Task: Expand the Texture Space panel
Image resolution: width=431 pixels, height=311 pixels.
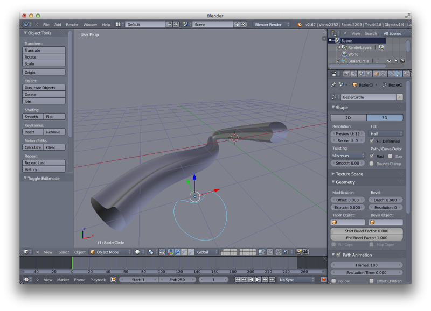Action: [333, 174]
